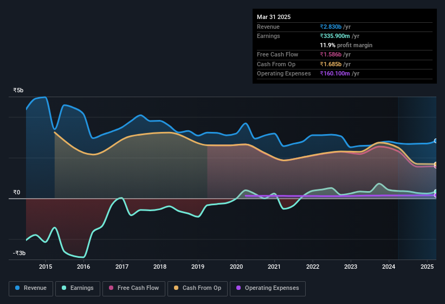Click the ₹335.900m earnings value
The width and height of the screenshot is (445, 304).
pos(334,36)
